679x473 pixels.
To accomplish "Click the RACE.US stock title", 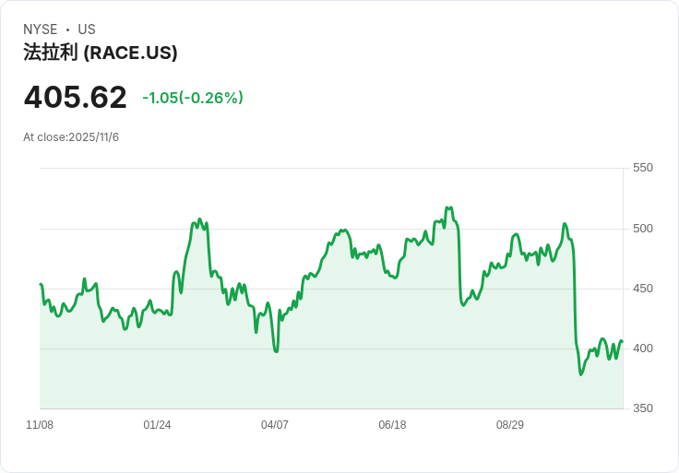I will point(100,53).
